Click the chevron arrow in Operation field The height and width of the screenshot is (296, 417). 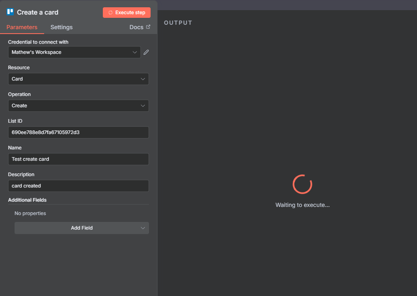click(x=143, y=106)
